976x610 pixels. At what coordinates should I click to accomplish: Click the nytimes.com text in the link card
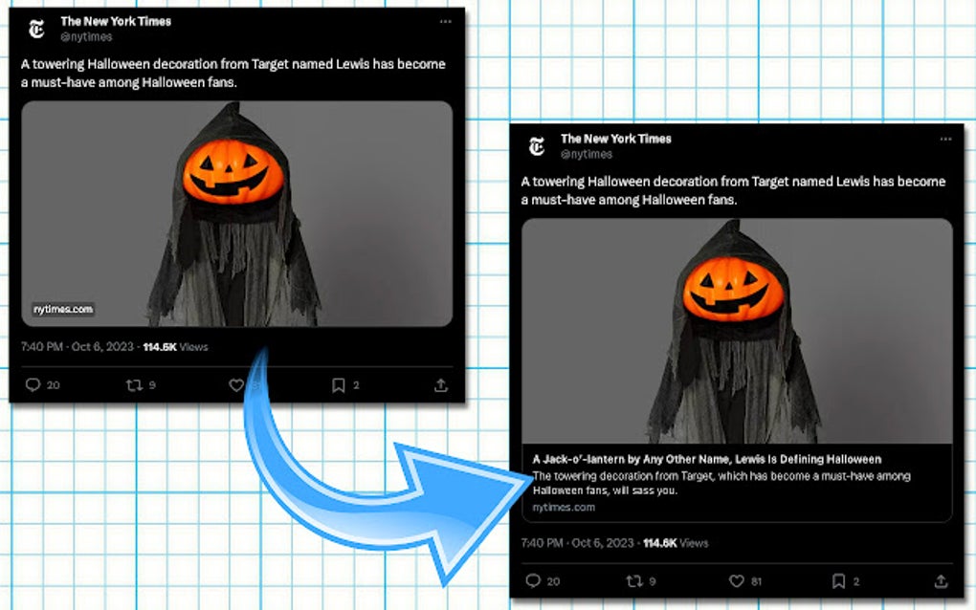(x=563, y=508)
